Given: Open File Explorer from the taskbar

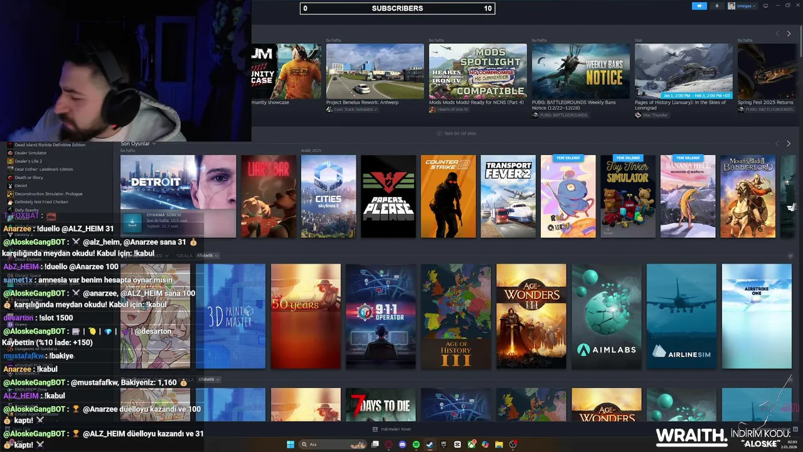Looking at the screenshot, I should 499,444.
